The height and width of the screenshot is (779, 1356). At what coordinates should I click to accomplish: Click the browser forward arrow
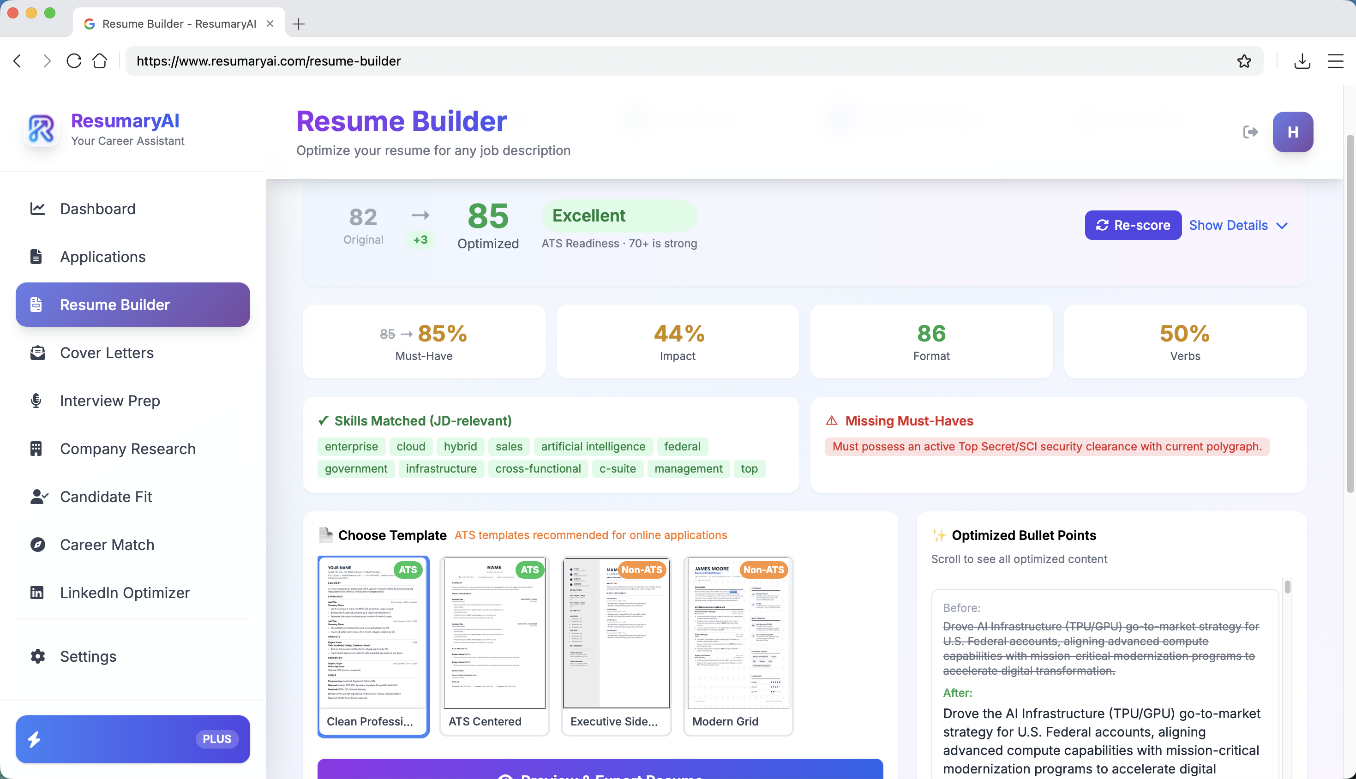point(47,61)
